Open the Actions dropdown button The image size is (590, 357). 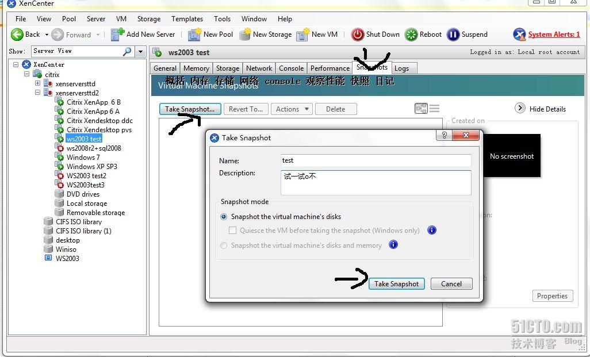click(x=292, y=109)
